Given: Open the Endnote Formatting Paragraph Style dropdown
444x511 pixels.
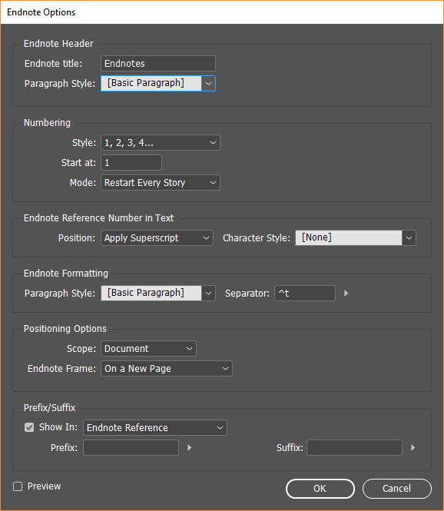Looking at the screenshot, I should pyautogui.click(x=158, y=294).
